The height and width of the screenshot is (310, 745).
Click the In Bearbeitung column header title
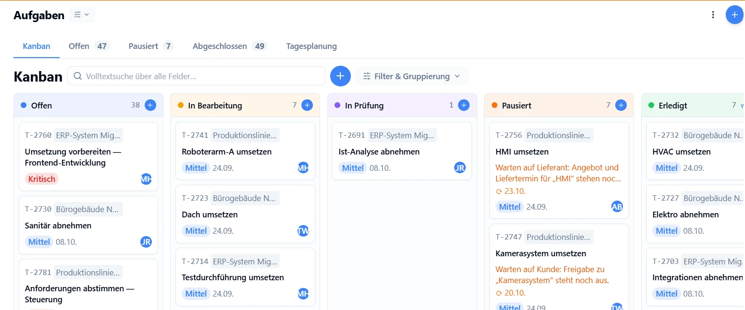[215, 106]
